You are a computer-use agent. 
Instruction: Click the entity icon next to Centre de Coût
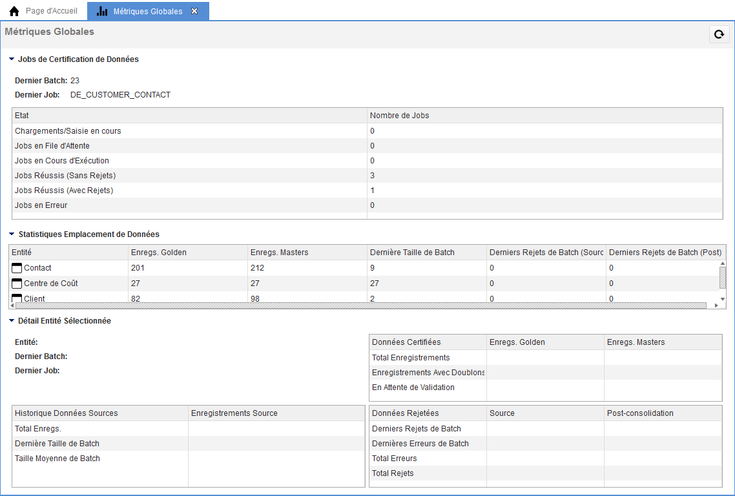[x=16, y=283]
